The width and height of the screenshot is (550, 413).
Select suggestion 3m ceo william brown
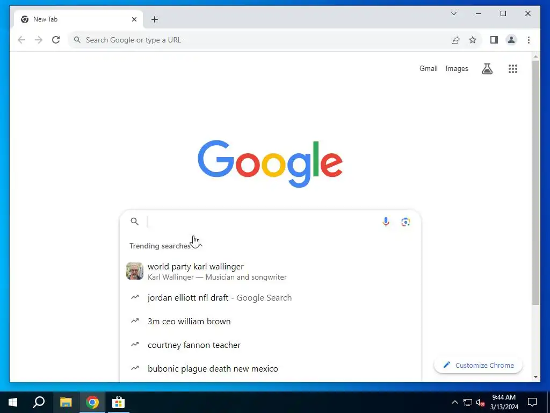(x=270, y=322)
